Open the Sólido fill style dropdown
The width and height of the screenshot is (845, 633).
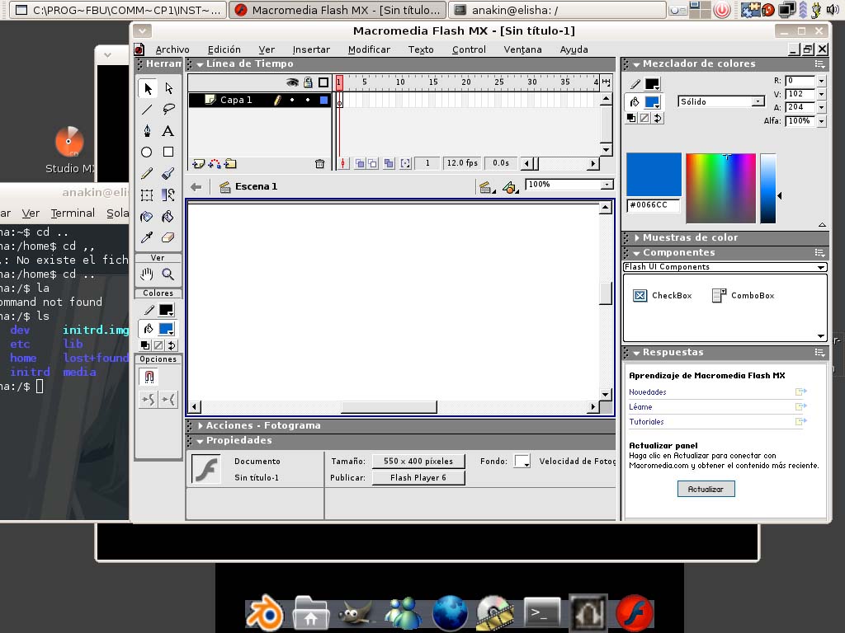758,101
